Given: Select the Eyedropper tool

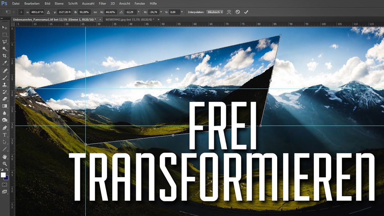Looking at the screenshot, I should tap(4, 63).
